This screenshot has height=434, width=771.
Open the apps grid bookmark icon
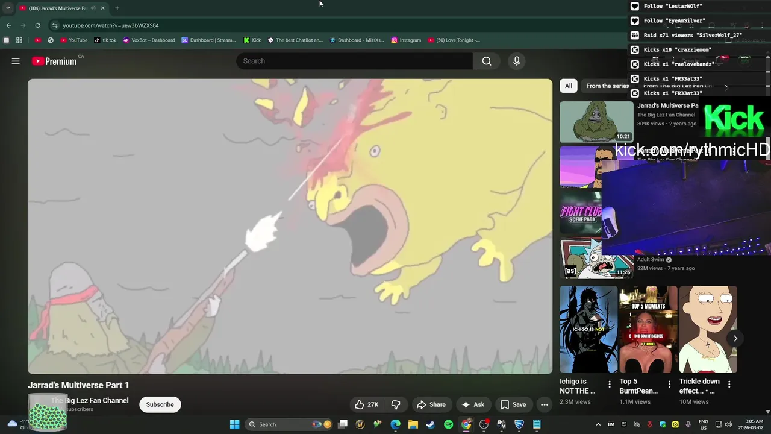click(x=19, y=40)
